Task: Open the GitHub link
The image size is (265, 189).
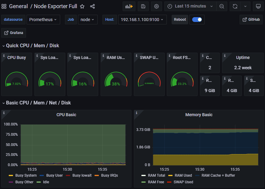Action: pyautogui.click(x=251, y=20)
